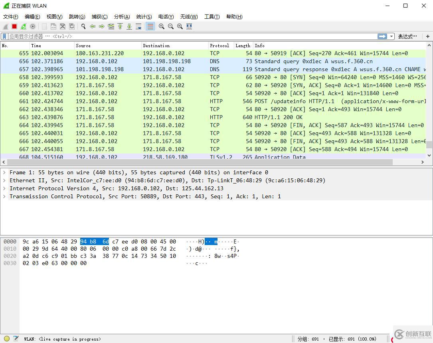The height and width of the screenshot is (343, 433).
Task: Open the 视图(V) menu
Action: (54, 17)
